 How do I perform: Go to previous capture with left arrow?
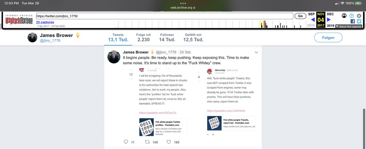[x=313, y=20]
